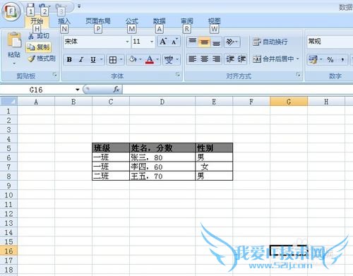Apply percent style
353x276 pixels.
point(330,59)
